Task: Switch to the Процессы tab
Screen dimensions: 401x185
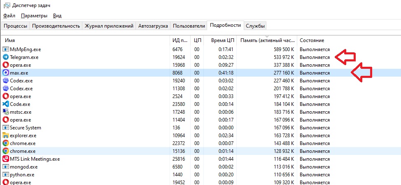Action: click(16, 26)
